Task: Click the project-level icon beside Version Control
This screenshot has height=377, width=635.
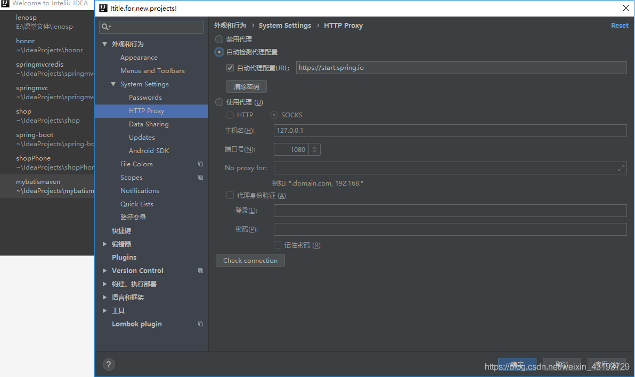Action: pyautogui.click(x=200, y=271)
